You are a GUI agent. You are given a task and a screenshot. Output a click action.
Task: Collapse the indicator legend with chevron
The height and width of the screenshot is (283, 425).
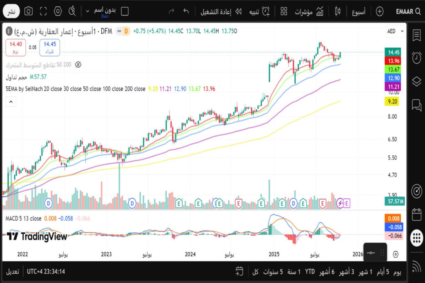(11, 101)
